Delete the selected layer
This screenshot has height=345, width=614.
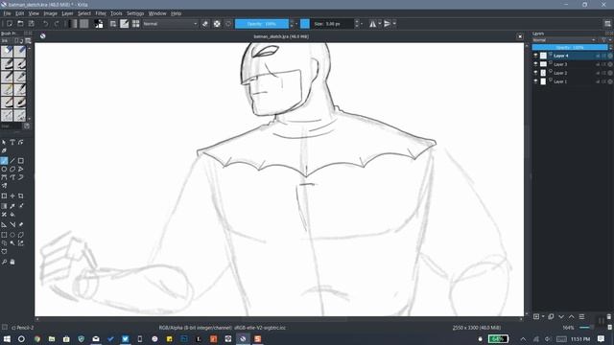(609, 316)
